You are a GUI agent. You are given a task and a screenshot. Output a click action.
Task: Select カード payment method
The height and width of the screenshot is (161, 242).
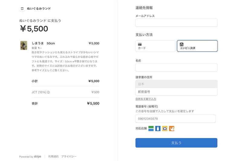tap(155, 46)
